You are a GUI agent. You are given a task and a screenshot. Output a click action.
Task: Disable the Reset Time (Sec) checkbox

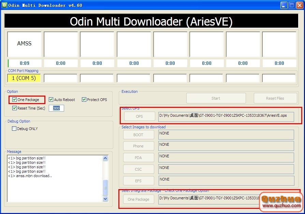pyautogui.click(x=14, y=108)
